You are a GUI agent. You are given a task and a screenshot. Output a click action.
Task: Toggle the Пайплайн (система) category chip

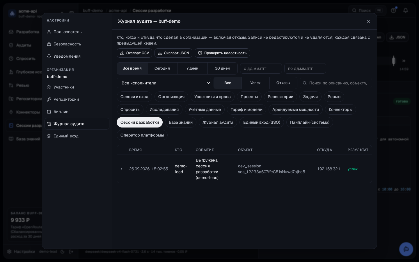(x=310, y=122)
